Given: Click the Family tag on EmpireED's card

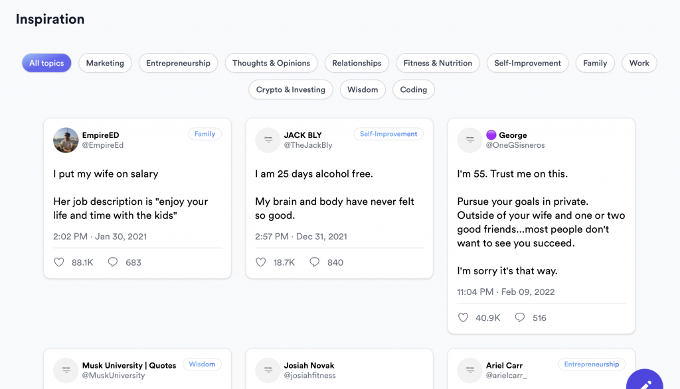Looking at the screenshot, I should tap(205, 134).
